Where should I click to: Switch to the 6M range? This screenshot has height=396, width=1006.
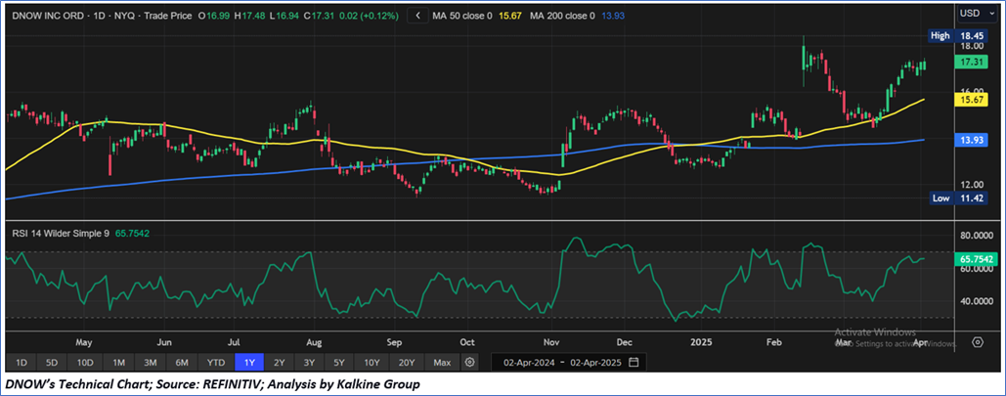pos(182,363)
